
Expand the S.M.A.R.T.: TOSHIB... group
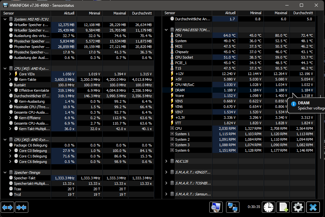pyautogui.click(x=166, y=183)
